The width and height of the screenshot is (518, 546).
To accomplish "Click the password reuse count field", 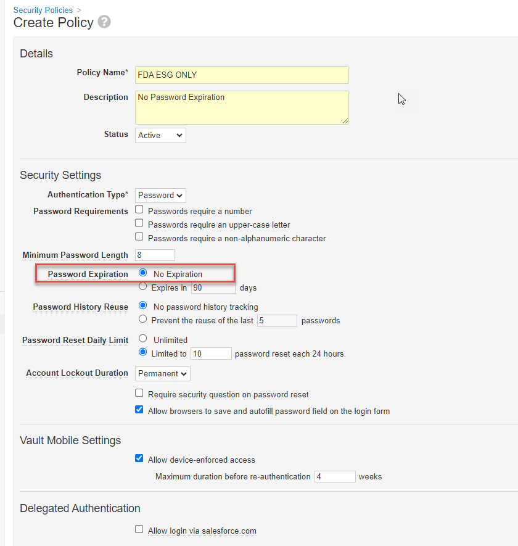I will tap(277, 320).
